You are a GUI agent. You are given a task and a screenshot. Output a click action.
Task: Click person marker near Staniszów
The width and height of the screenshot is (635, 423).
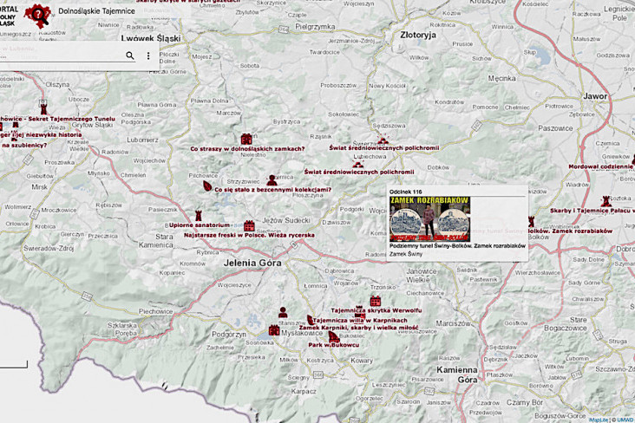pyautogui.click(x=282, y=312)
